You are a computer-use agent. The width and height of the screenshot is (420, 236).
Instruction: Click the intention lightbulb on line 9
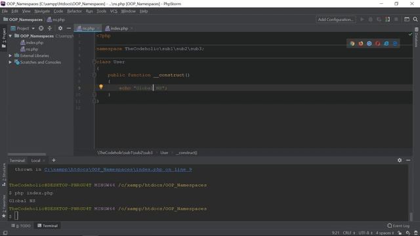pyautogui.click(x=101, y=87)
